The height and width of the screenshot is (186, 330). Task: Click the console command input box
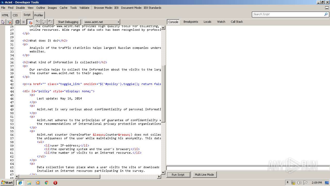248,168
